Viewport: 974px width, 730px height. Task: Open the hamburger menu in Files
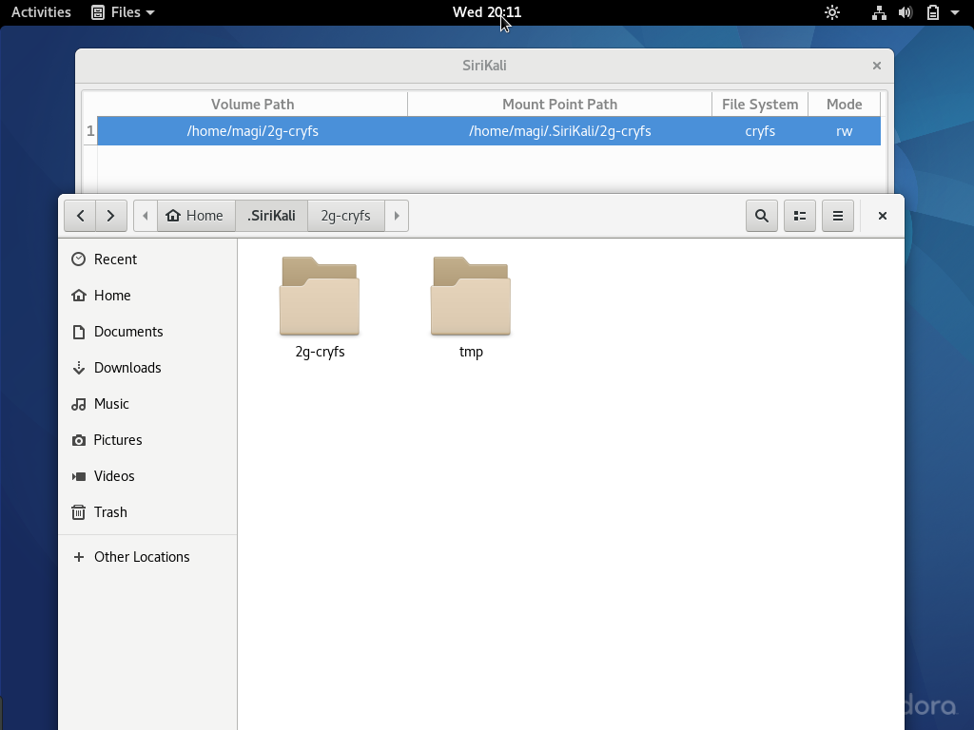pos(838,216)
